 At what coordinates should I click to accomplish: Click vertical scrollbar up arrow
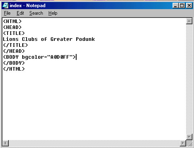[189, 21]
